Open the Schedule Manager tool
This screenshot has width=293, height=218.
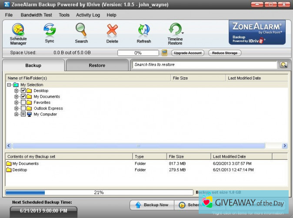[x=18, y=34]
